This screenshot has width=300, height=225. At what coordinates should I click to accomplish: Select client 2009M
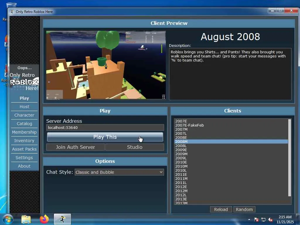pyautogui.click(x=231, y=154)
